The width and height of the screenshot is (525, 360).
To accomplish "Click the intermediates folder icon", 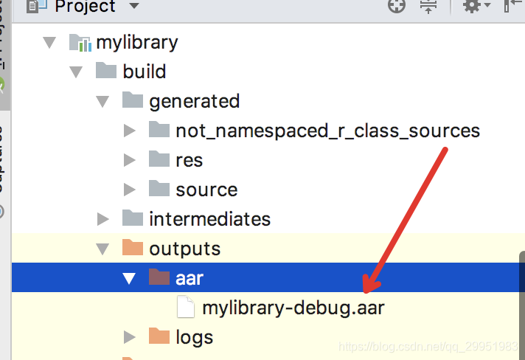I will [133, 218].
